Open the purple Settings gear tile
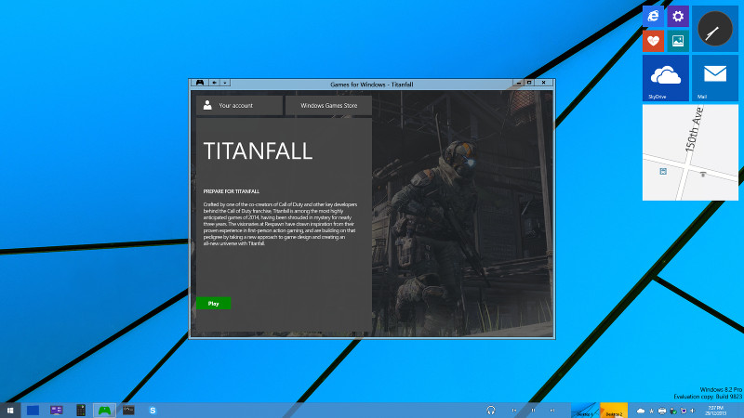 [678, 16]
